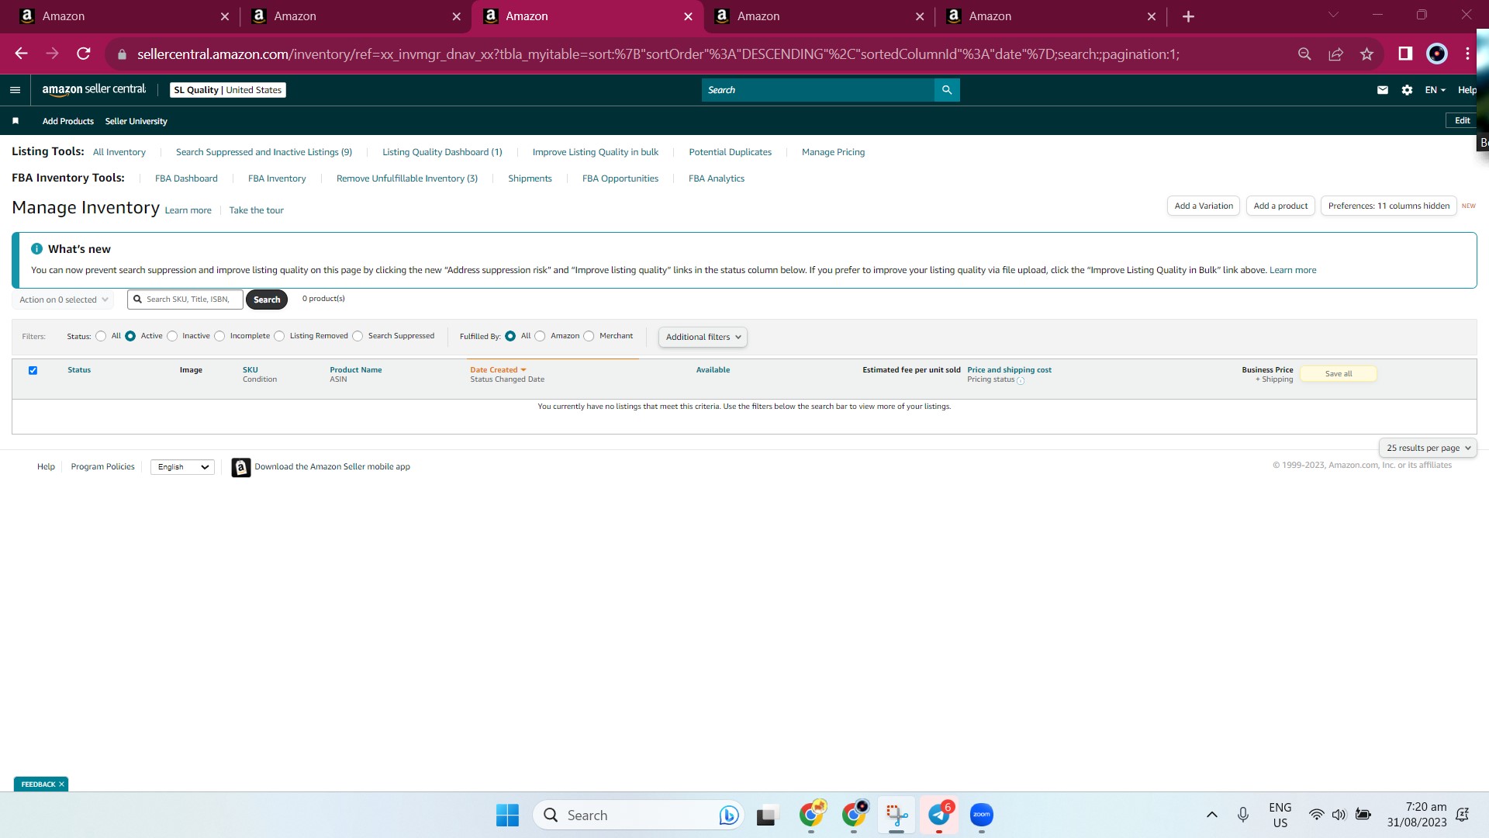Toggle the browser side panel icon
The height and width of the screenshot is (838, 1489).
[x=1405, y=54]
